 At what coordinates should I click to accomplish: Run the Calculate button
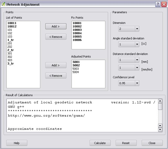[x=100, y=143]
